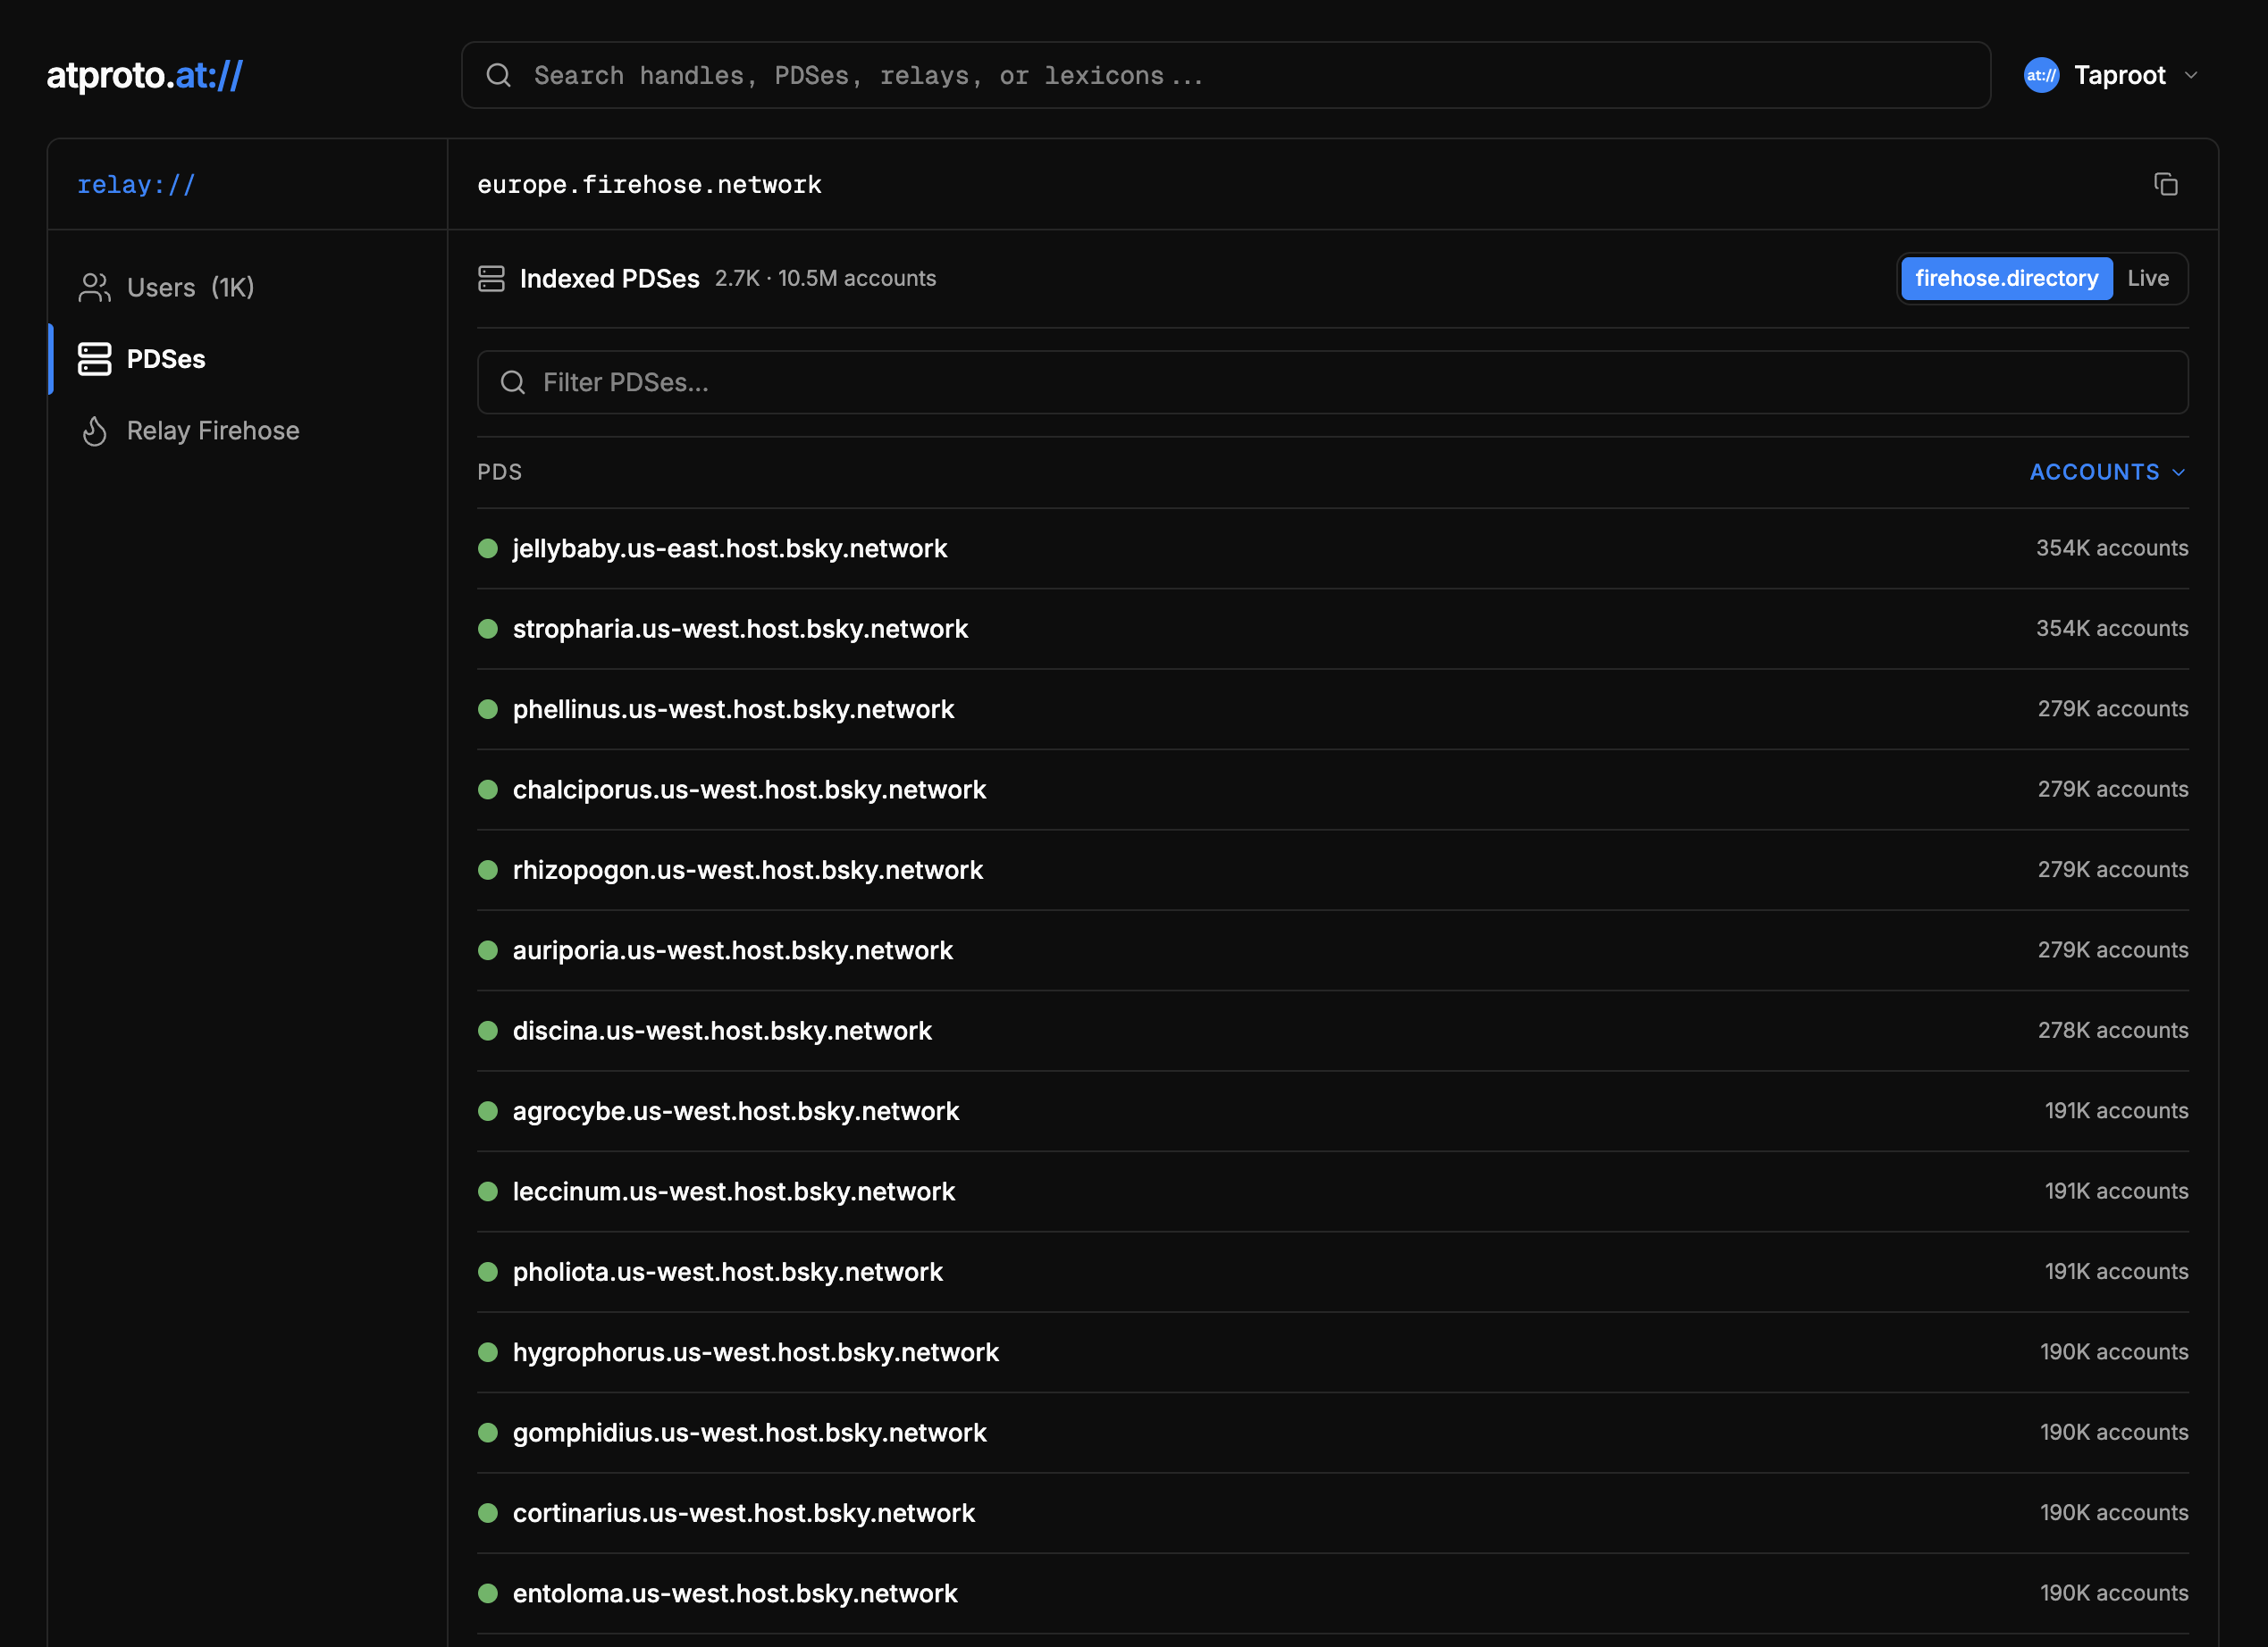The width and height of the screenshot is (2268, 1647).
Task: Switch data source to firehose.directory
Action: tap(2006, 279)
